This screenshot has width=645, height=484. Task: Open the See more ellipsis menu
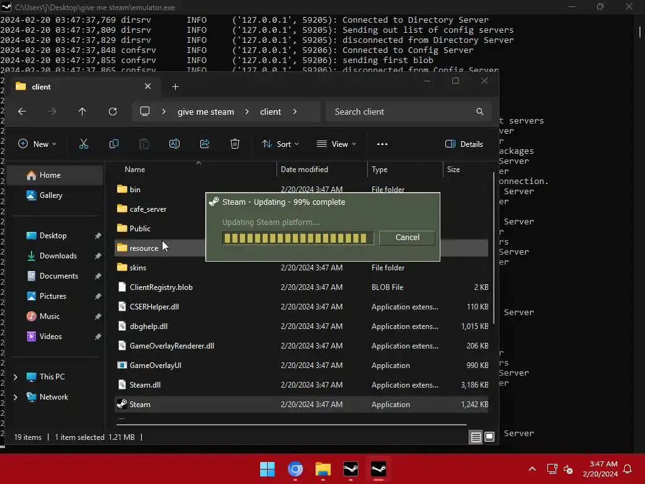[x=382, y=144]
